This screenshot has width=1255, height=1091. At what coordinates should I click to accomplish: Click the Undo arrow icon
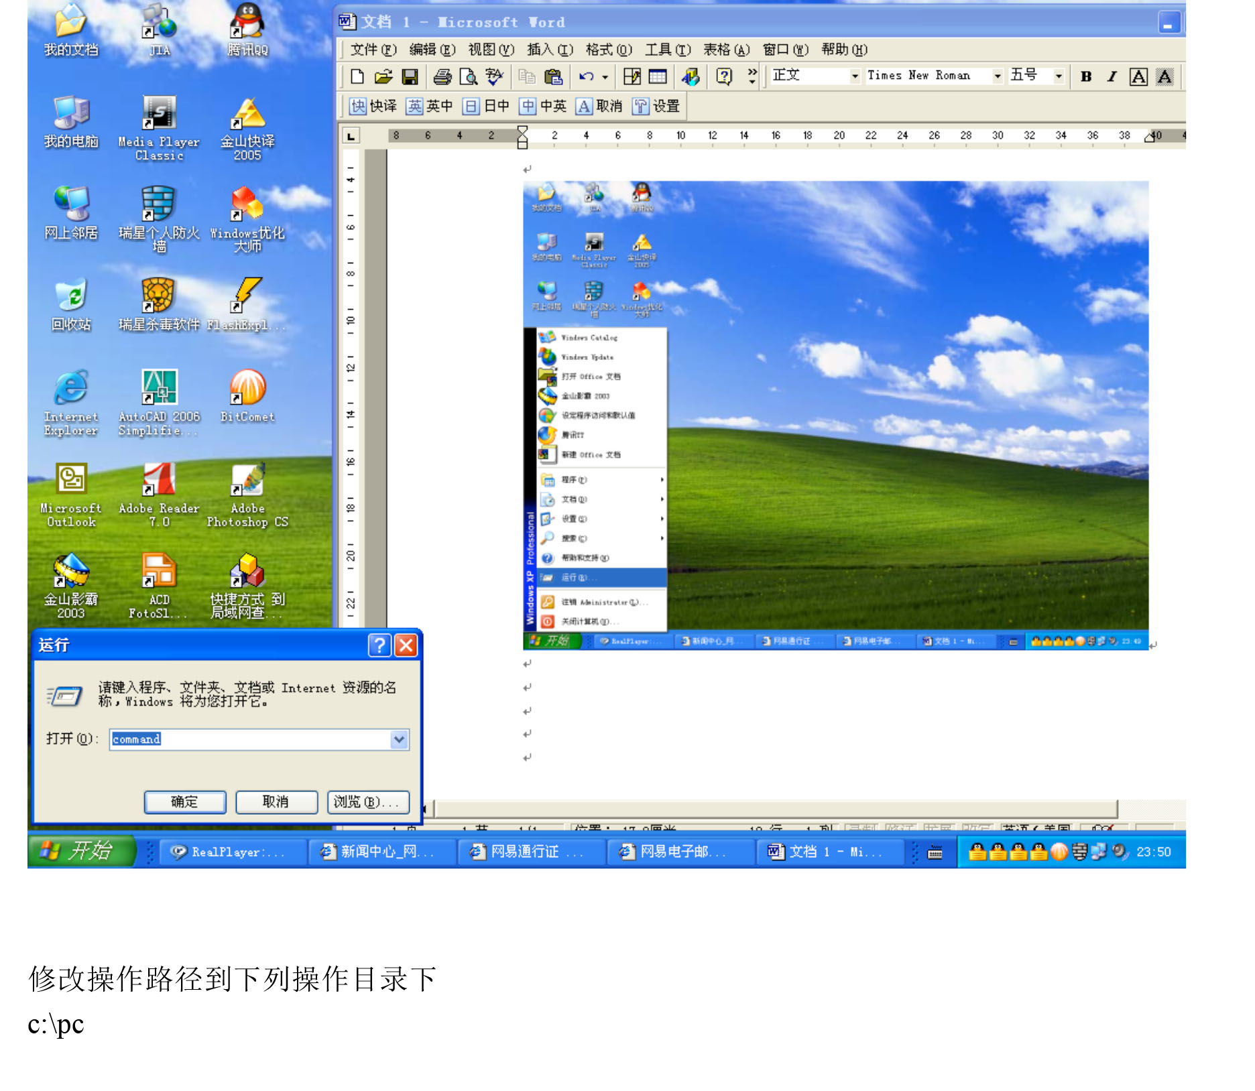587,76
